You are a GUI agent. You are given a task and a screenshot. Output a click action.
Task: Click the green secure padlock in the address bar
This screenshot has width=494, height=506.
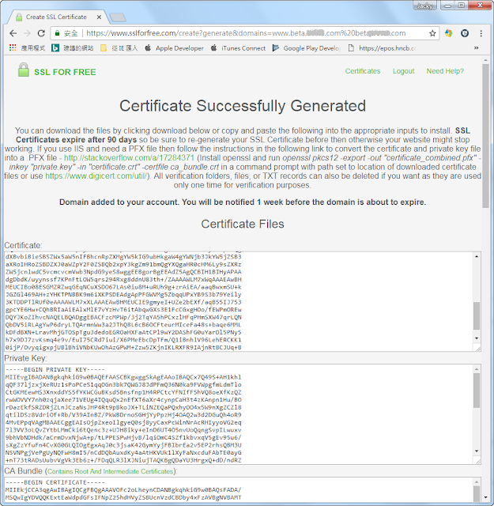pos(57,33)
